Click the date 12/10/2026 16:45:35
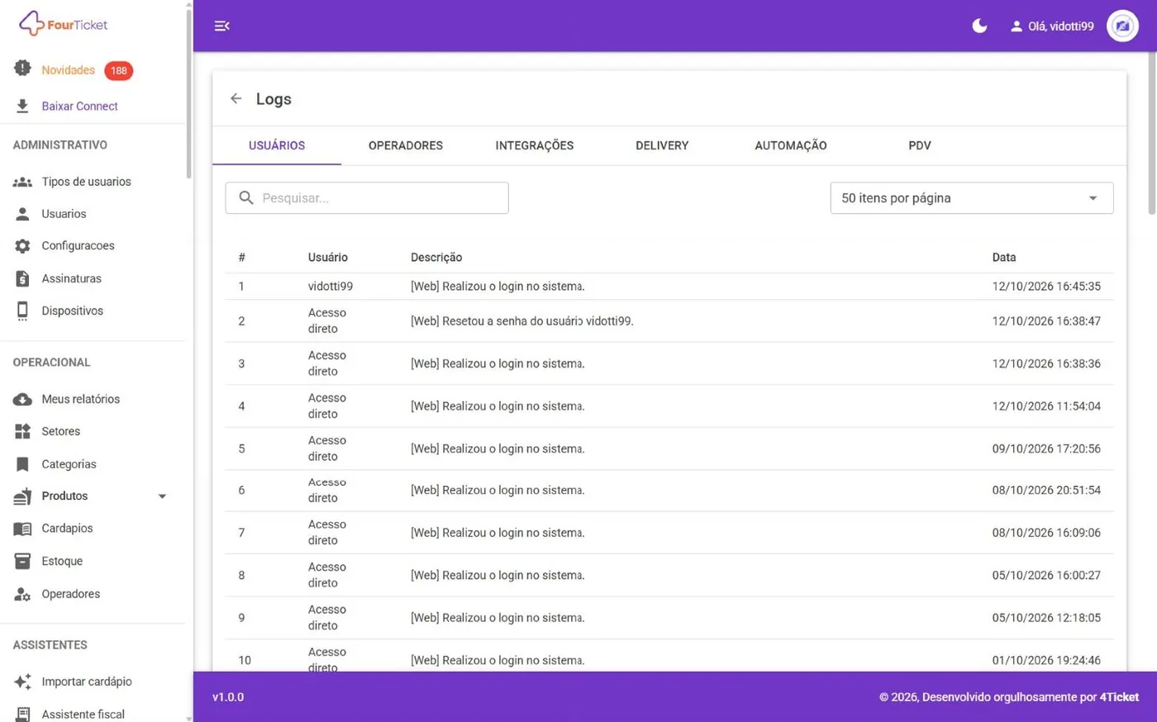The width and height of the screenshot is (1157, 722). coord(1046,287)
